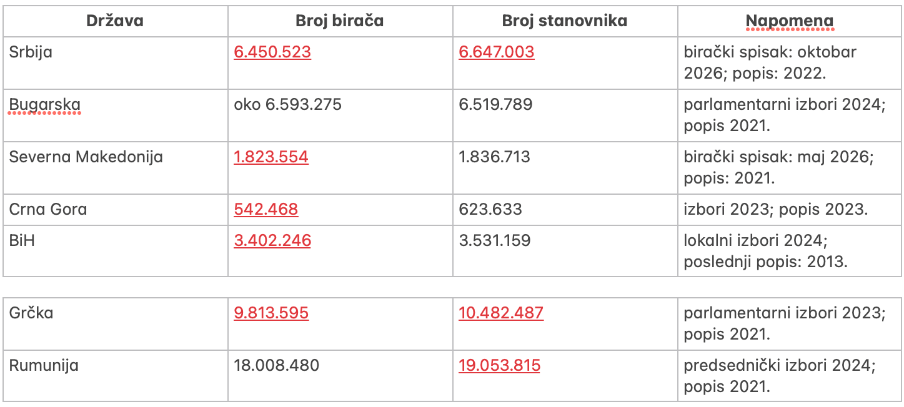
Task: Click the misspelled word Bugarska
Action: [x=45, y=104]
